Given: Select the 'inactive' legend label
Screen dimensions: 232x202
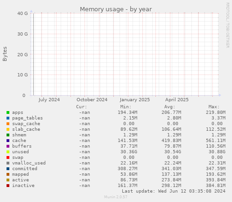Looking at the screenshot, I should point(23,186).
